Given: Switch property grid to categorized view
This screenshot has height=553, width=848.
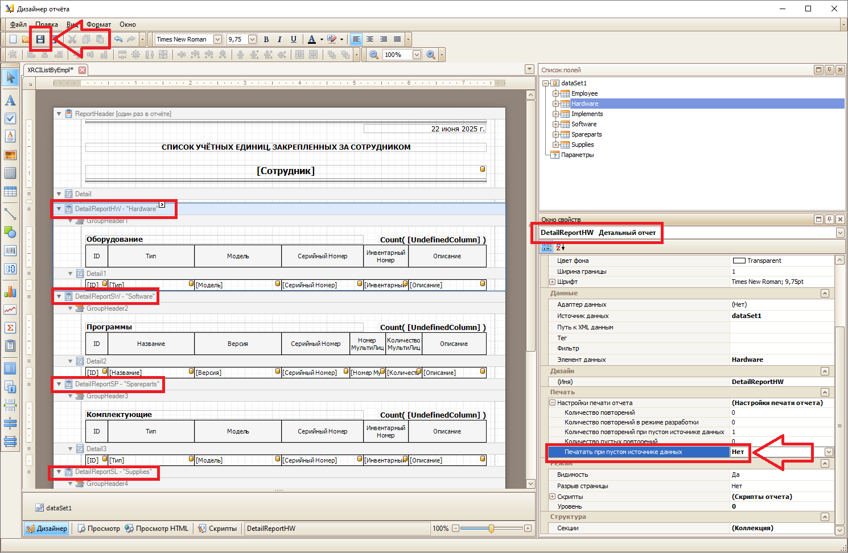Looking at the screenshot, I should pos(547,247).
